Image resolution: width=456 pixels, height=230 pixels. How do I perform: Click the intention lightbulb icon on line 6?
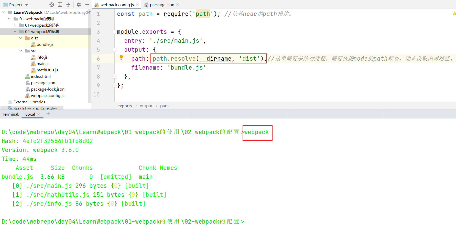click(x=121, y=58)
